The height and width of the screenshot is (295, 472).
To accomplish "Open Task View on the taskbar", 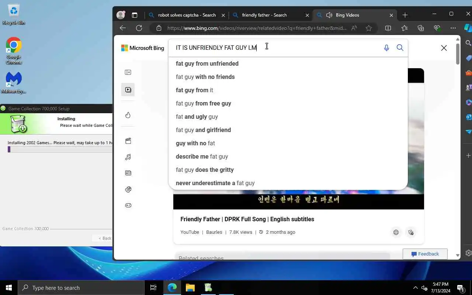I will (x=153, y=288).
